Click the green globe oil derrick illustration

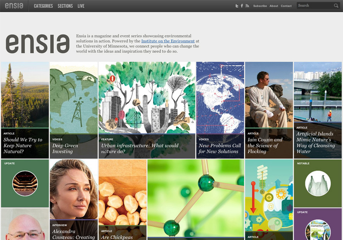[74, 97]
